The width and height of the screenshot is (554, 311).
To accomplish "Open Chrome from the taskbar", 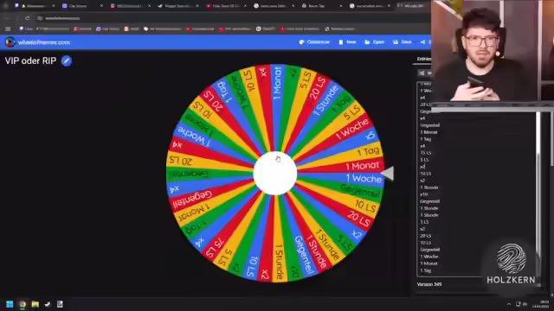I will (23, 304).
